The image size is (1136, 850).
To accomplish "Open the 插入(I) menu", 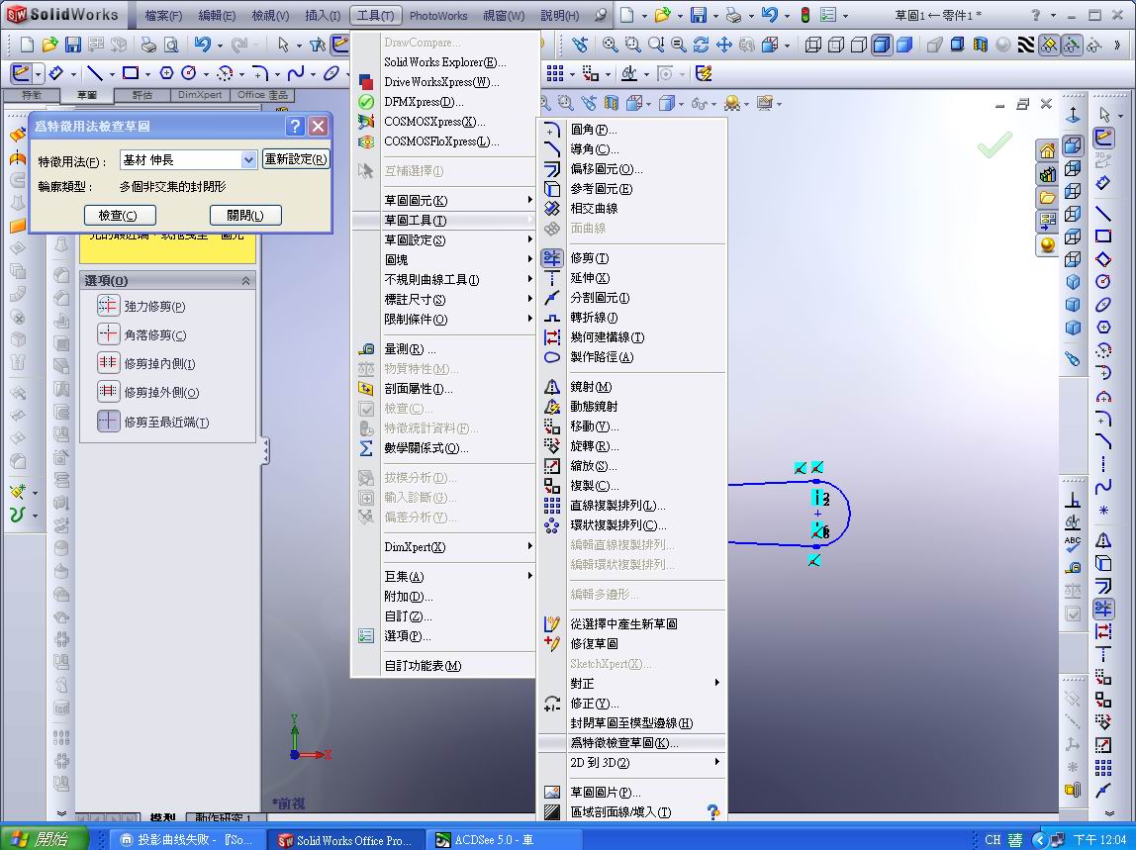I will click(324, 15).
